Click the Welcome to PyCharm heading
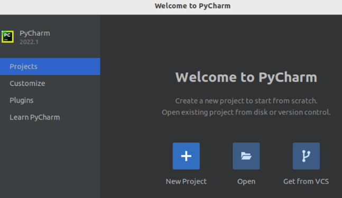The height and width of the screenshot is (198, 342). tap(246, 77)
